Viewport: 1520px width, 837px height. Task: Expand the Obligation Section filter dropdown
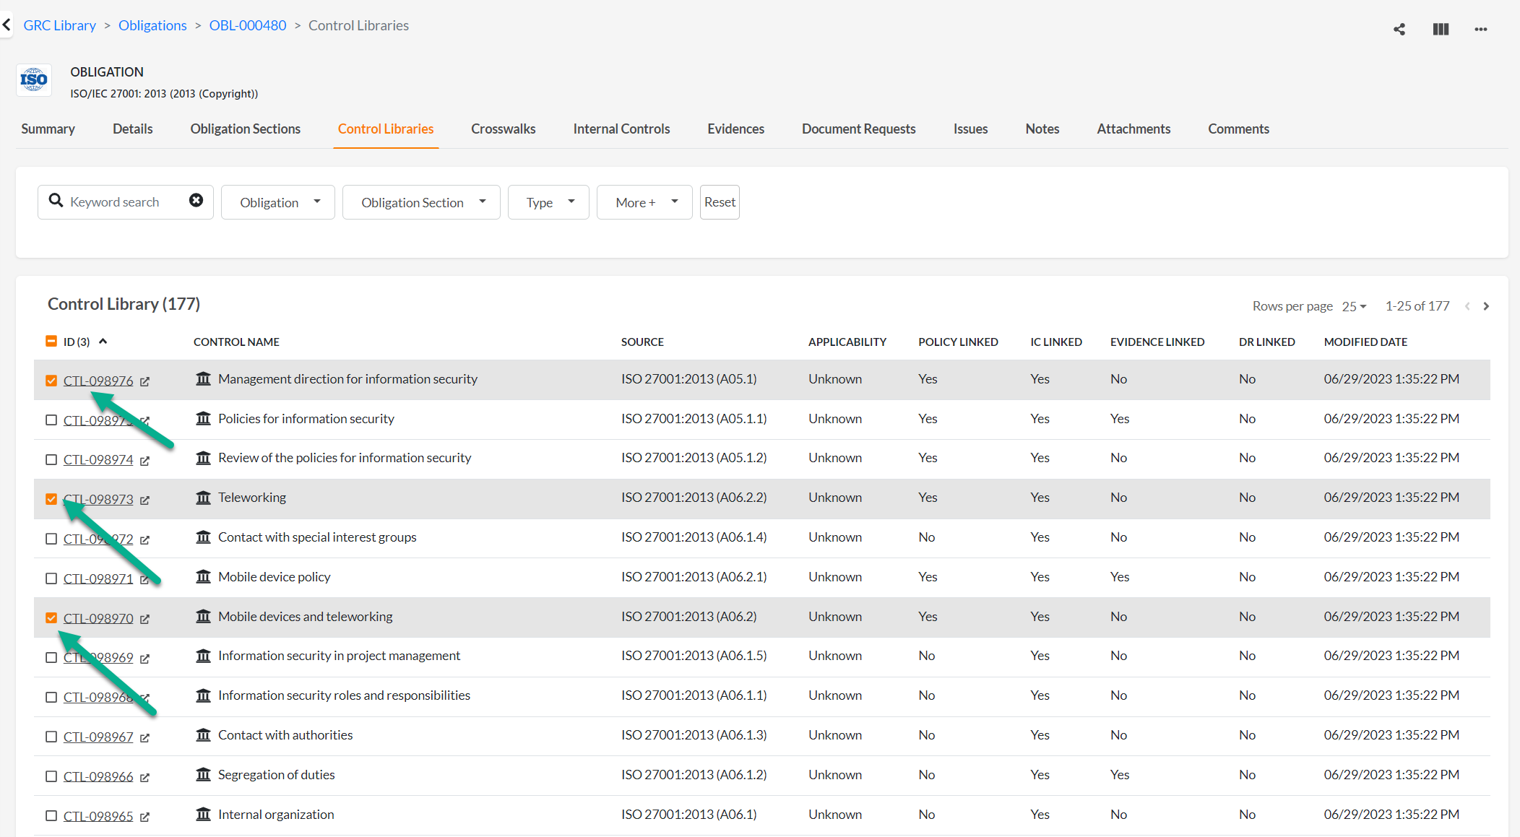(x=421, y=202)
